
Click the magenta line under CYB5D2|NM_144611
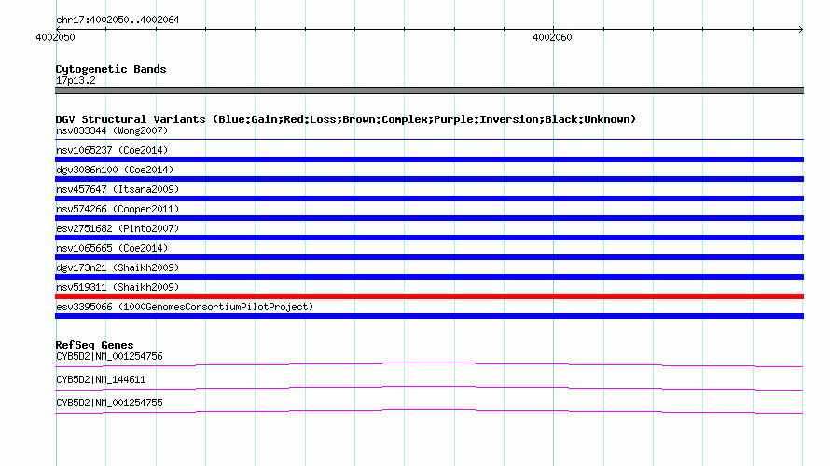pyautogui.click(x=429, y=387)
